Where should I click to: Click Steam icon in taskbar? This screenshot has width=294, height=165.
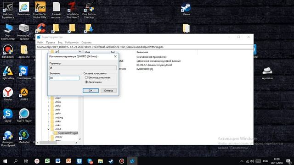point(111,161)
